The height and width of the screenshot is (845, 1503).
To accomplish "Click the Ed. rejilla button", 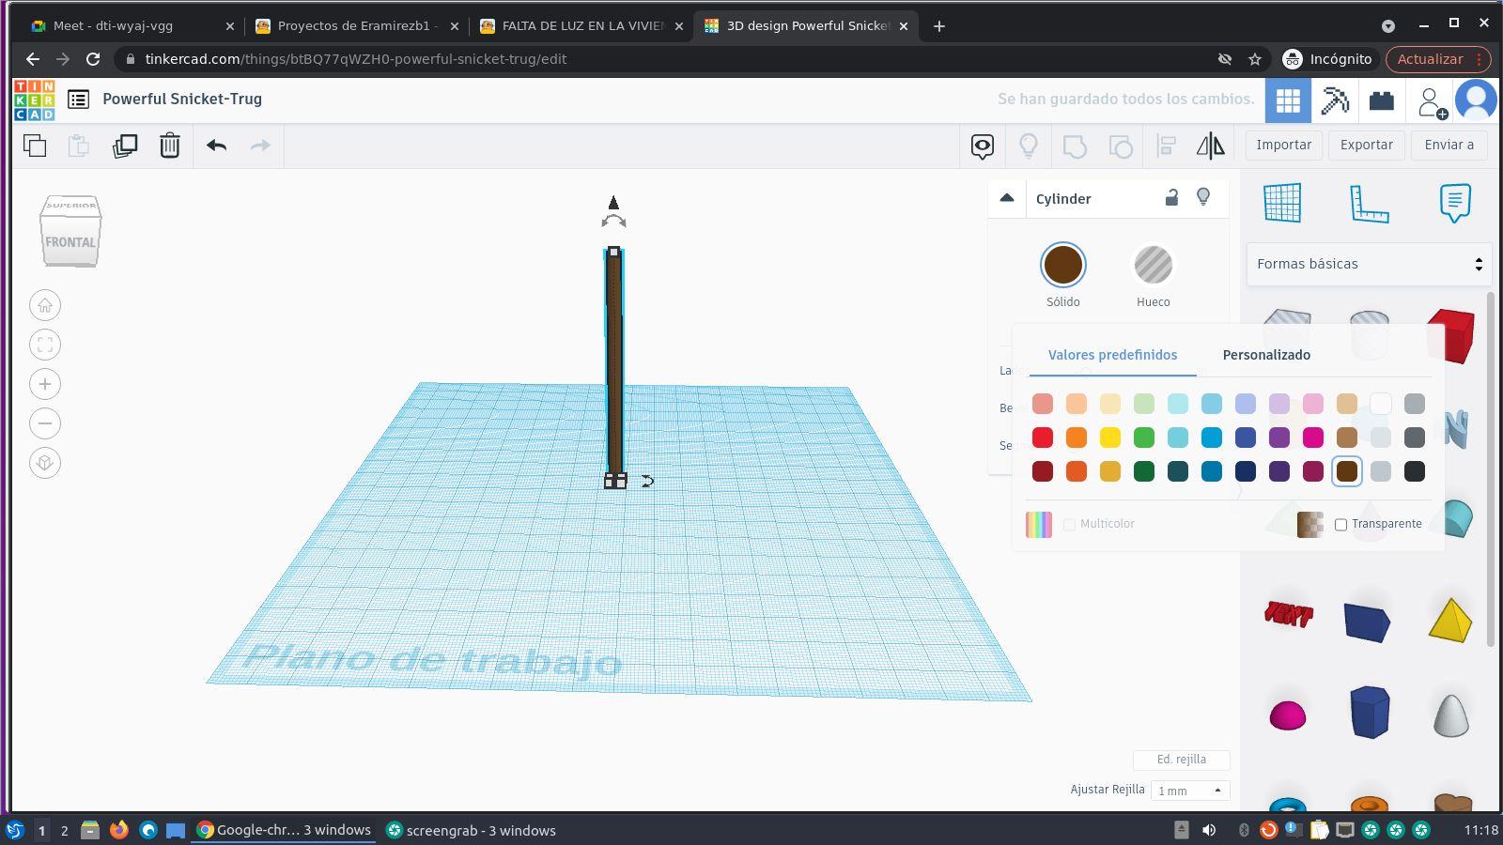I will [x=1181, y=760].
